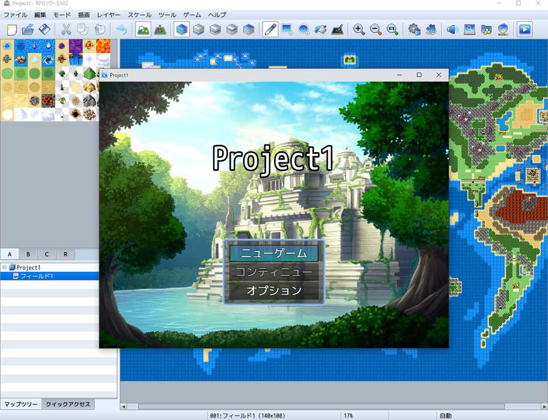Viewport: 548px width, 420px height.
Task: Save project with the floppy icon
Action: [x=45, y=29]
